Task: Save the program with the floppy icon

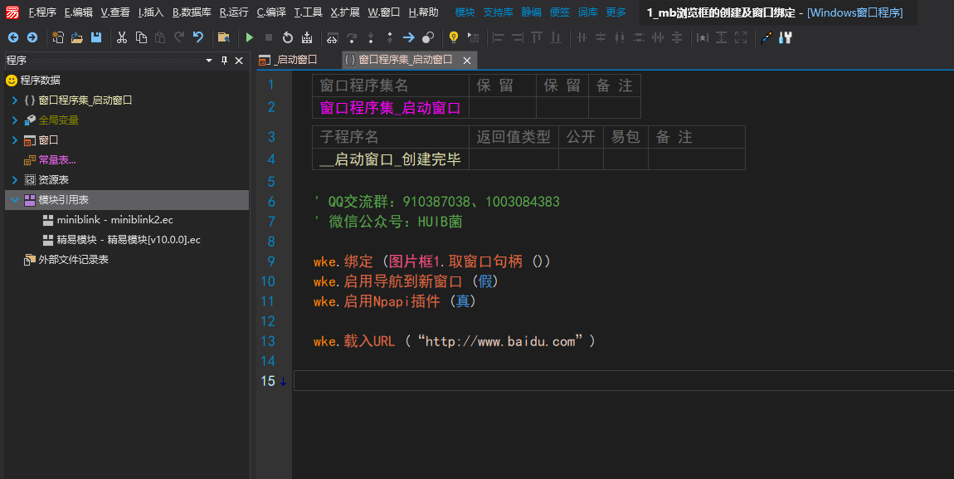Action: [x=96, y=37]
